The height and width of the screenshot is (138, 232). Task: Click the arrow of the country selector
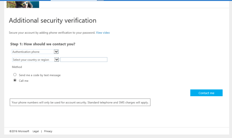pyautogui.click(x=57, y=59)
